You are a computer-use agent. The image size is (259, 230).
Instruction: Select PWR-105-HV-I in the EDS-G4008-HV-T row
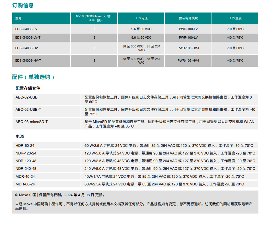(188, 61)
